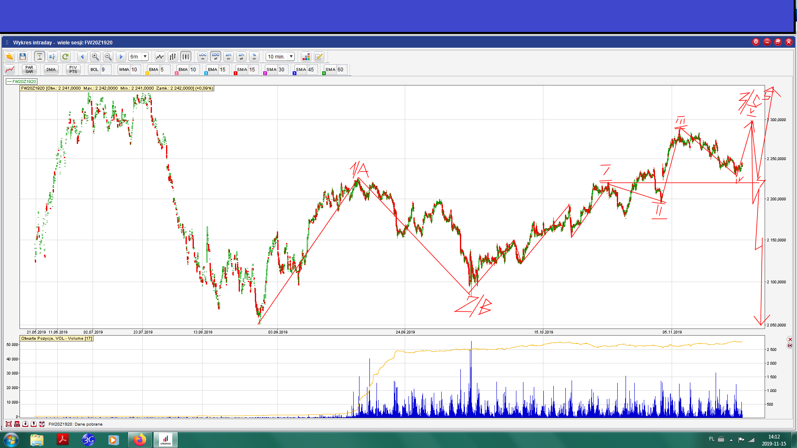The width and height of the screenshot is (797, 448).
Task: Click the EMA 15 indicator button
Action: (213, 69)
